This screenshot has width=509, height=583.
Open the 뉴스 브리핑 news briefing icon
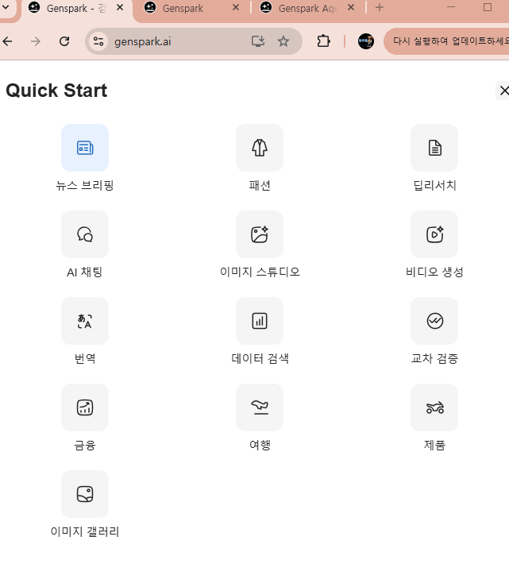[85, 148]
